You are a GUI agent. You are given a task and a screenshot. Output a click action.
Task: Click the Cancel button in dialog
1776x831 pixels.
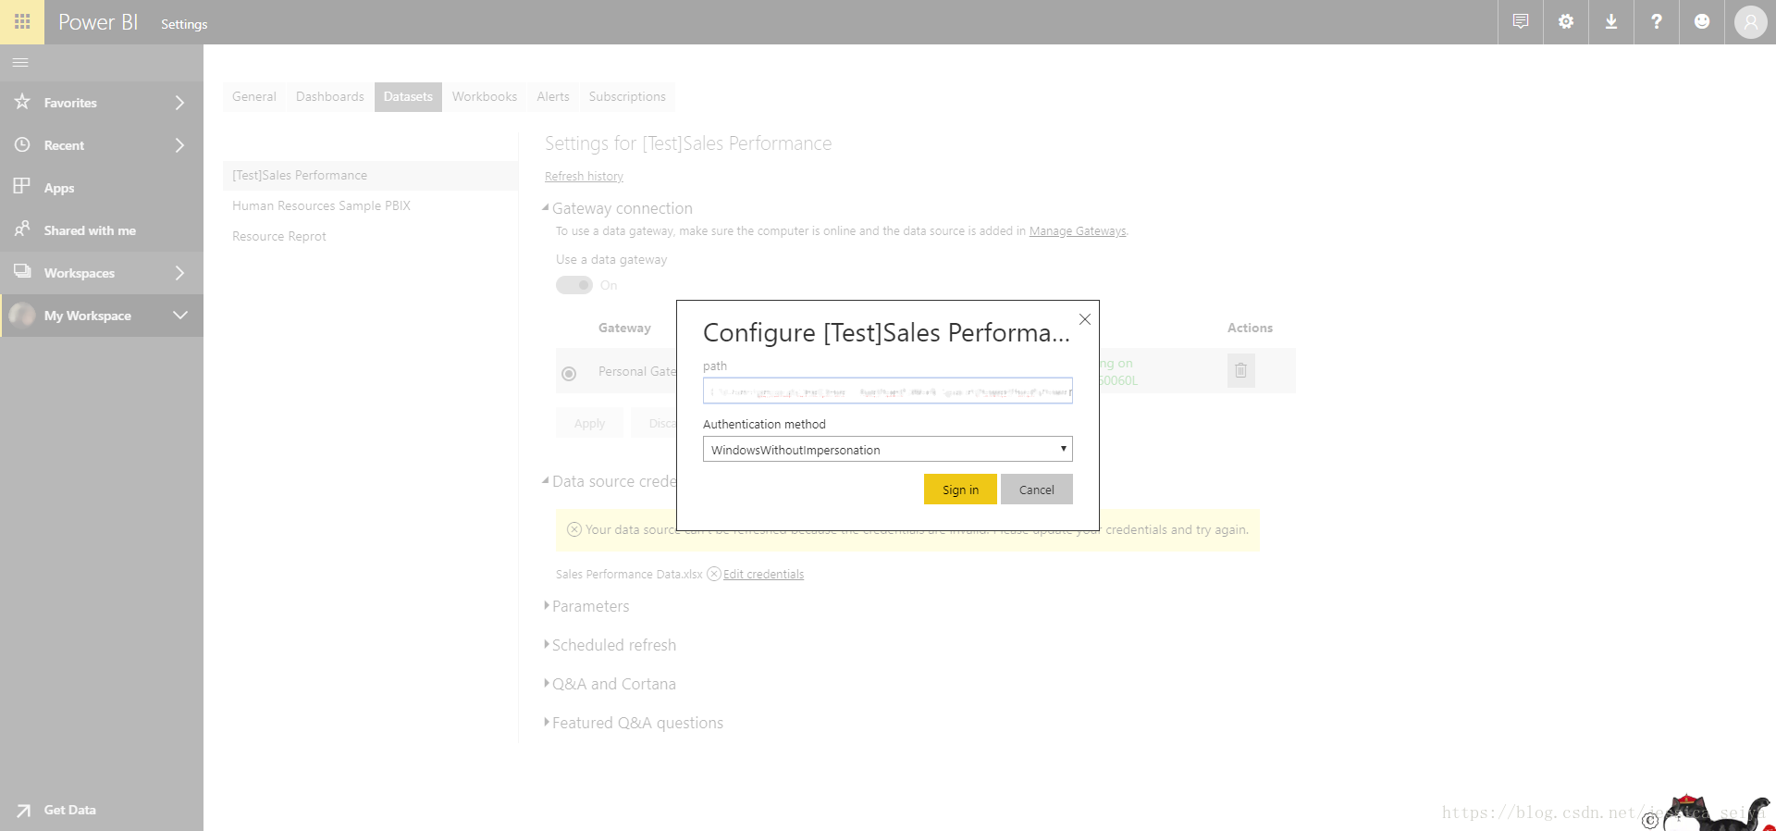coord(1036,490)
